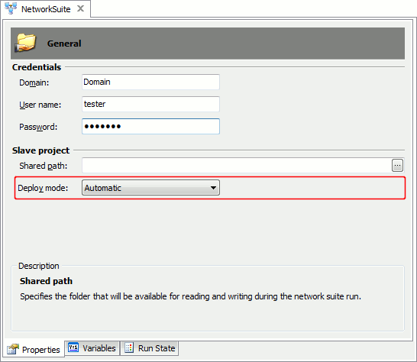Click the Shared path: label
Viewport: 417px width, 362px height.
coord(44,166)
